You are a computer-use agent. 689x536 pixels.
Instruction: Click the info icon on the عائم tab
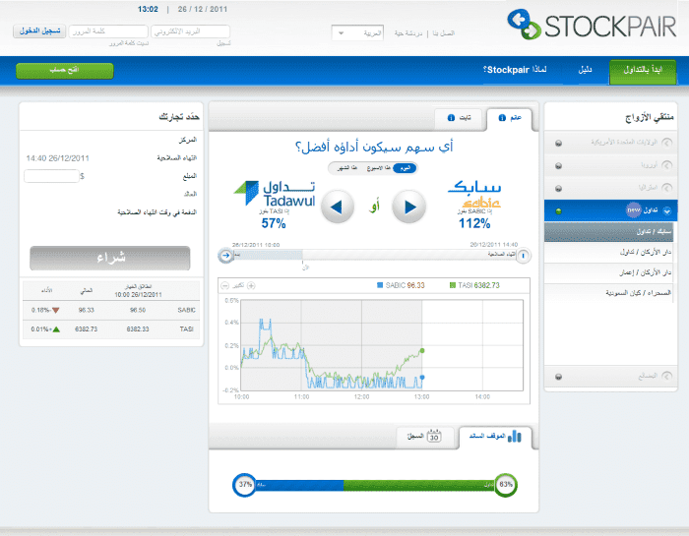[502, 118]
